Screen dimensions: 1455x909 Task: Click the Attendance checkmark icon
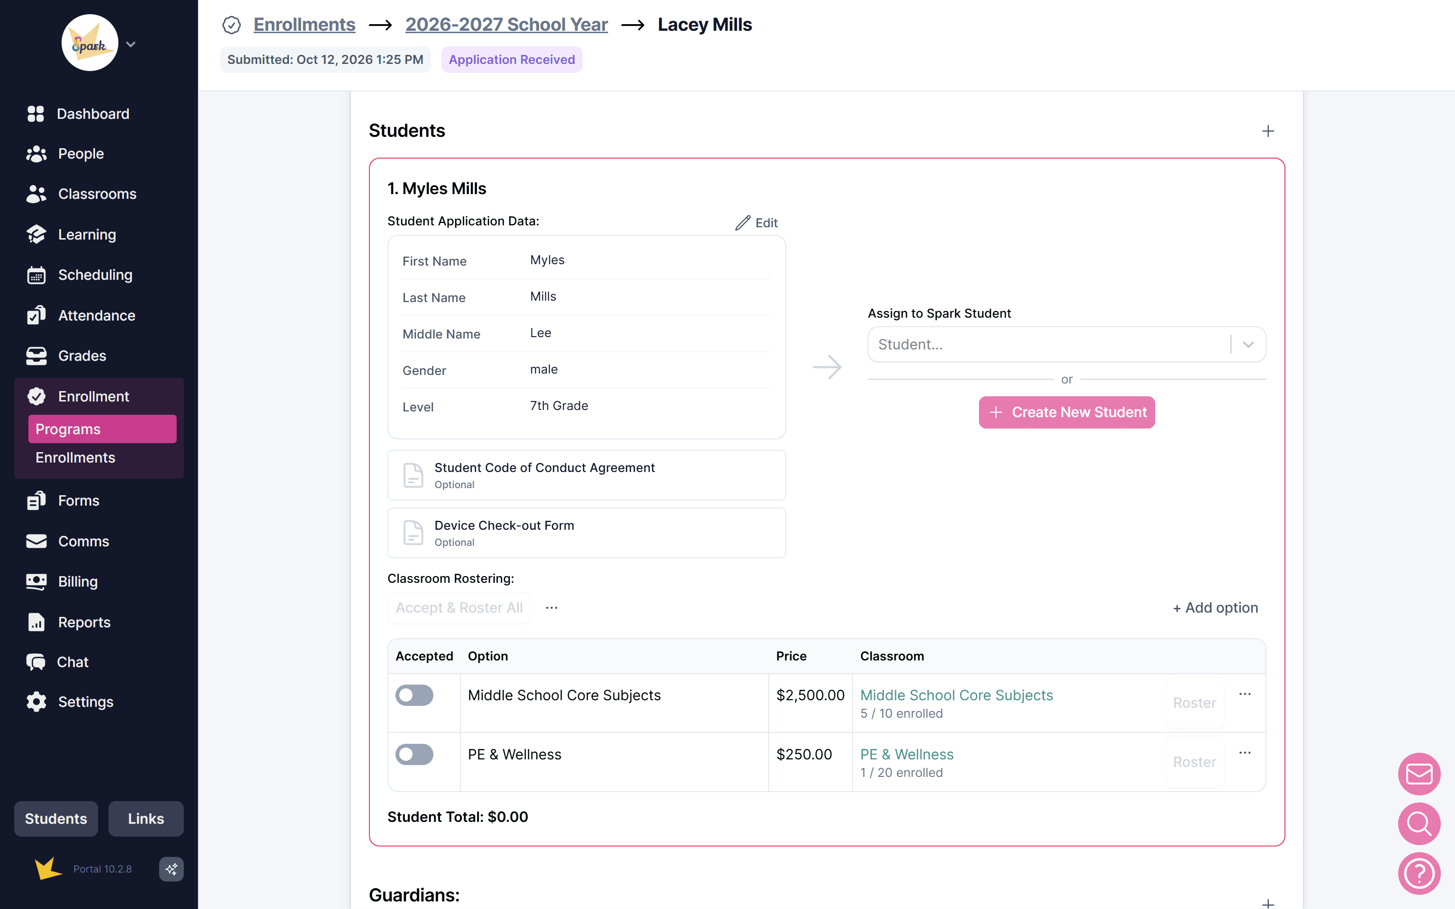[36, 315]
